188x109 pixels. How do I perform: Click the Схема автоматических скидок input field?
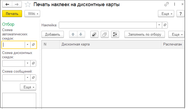(13, 45)
